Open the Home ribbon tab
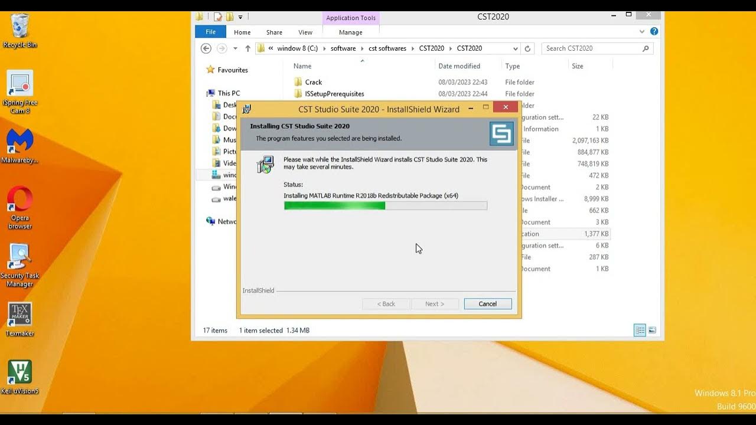The height and width of the screenshot is (425, 756). point(242,32)
